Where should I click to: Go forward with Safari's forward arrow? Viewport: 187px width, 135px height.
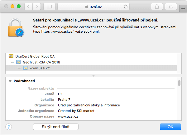[x=37, y=7]
